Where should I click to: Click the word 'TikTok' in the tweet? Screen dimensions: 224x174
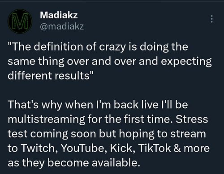coord(154,148)
